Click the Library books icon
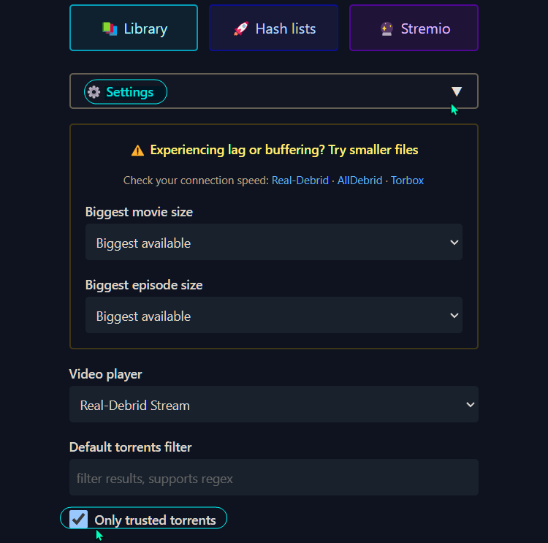 click(x=110, y=29)
